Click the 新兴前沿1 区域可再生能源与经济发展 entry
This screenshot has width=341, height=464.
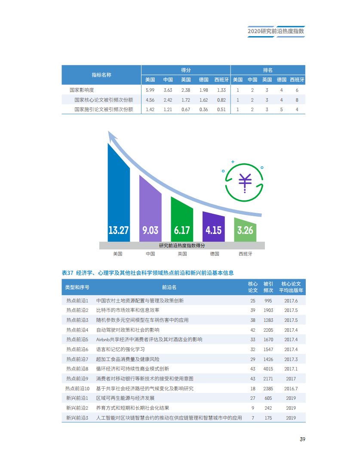coord(125,398)
